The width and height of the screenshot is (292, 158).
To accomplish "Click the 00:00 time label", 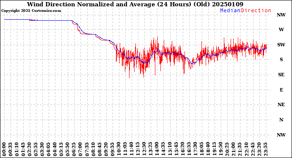I will (x=4, y=150).
